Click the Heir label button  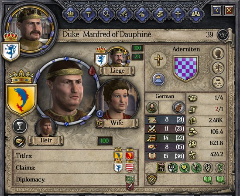pyautogui.click(x=46, y=140)
